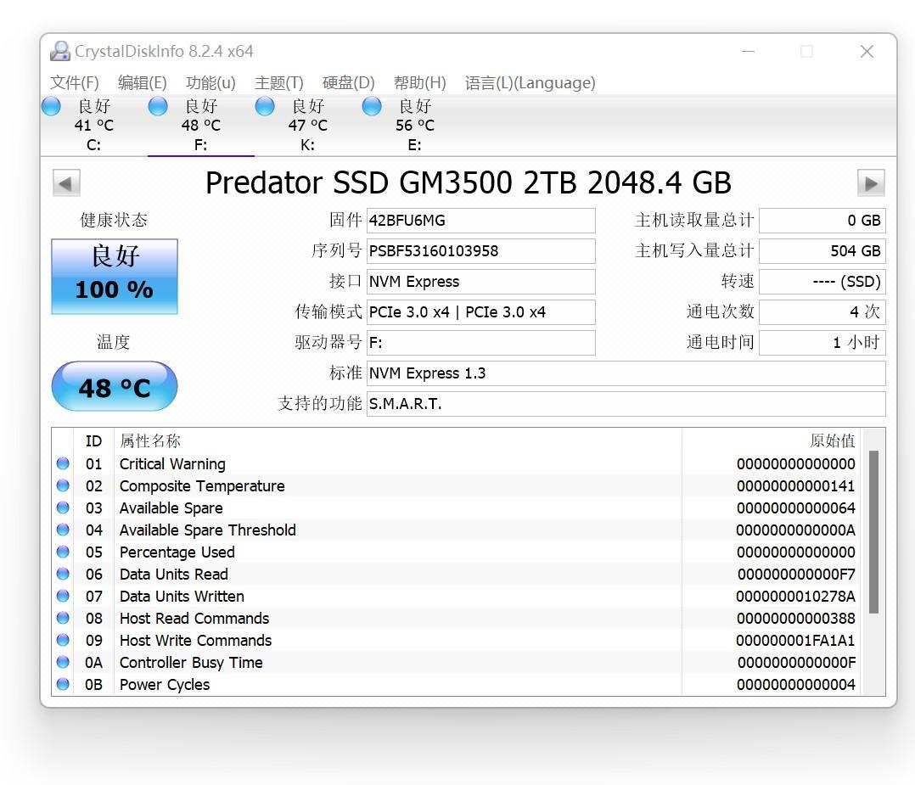Open the 帮助(H) menu

click(x=419, y=83)
